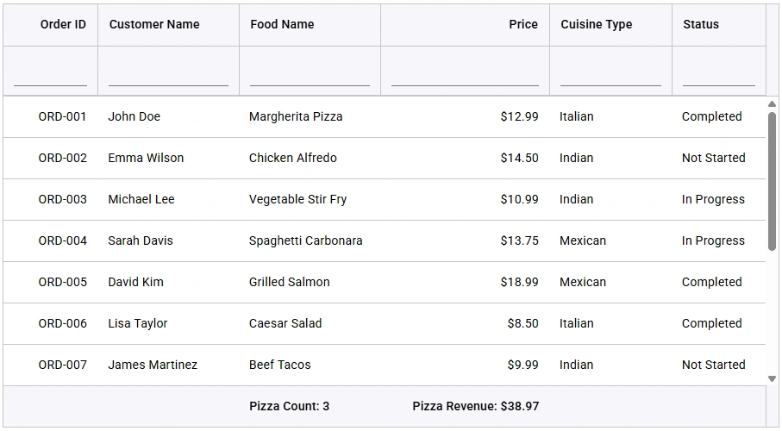Click the scroll up arrow
Image resolution: width=782 pixels, height=431 pixels.
(772, 105)
